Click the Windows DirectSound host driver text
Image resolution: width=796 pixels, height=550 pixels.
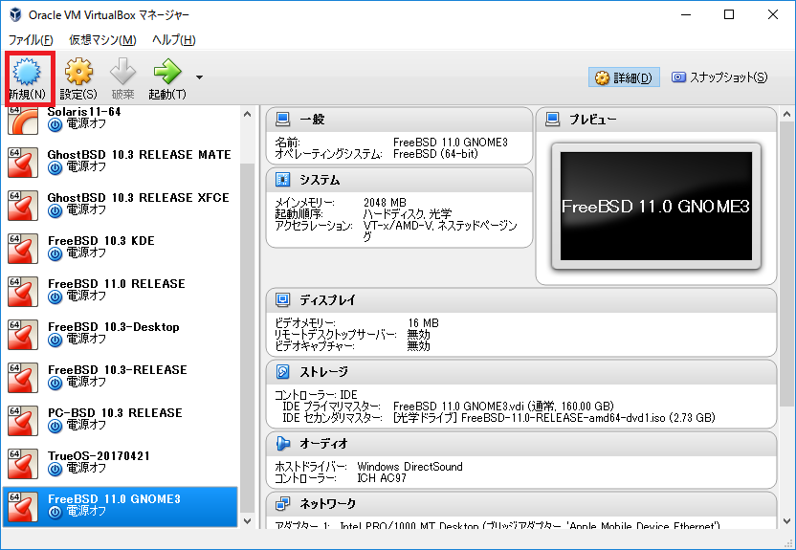click(409, 466)
